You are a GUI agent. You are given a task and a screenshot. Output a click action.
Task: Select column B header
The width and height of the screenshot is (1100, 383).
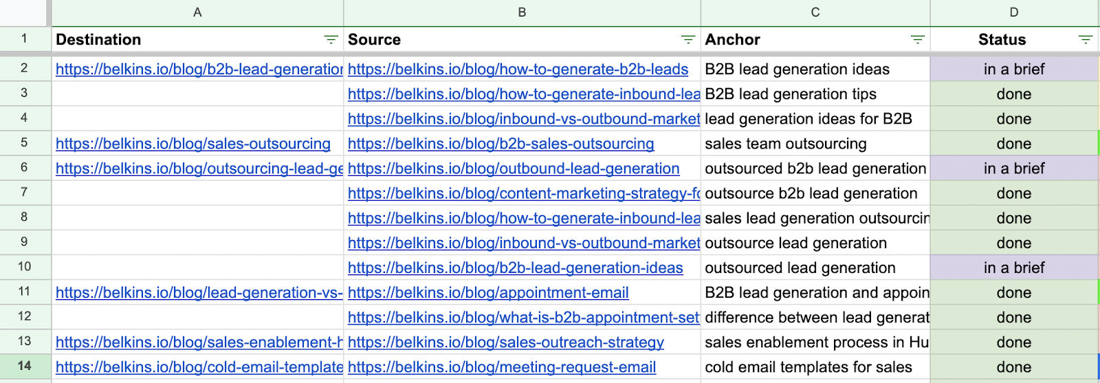[522, 12]
